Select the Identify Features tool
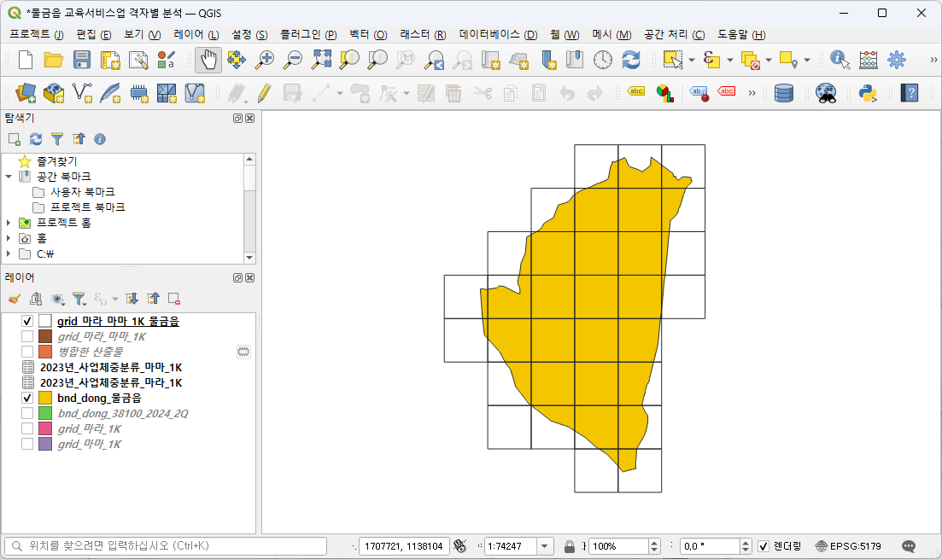The height and width of the screenshot is (559, 942). click(x=840, y=60)
